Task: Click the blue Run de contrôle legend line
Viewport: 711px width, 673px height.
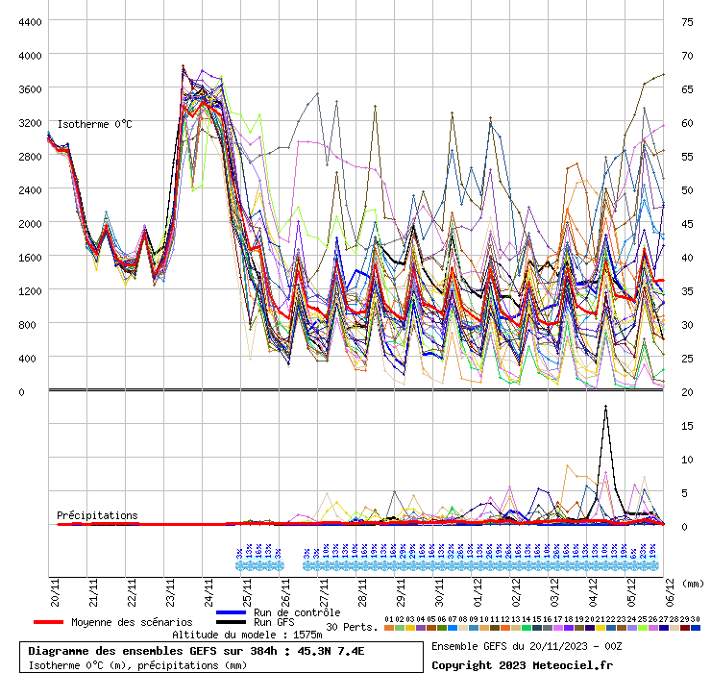Action: (232, 612)
